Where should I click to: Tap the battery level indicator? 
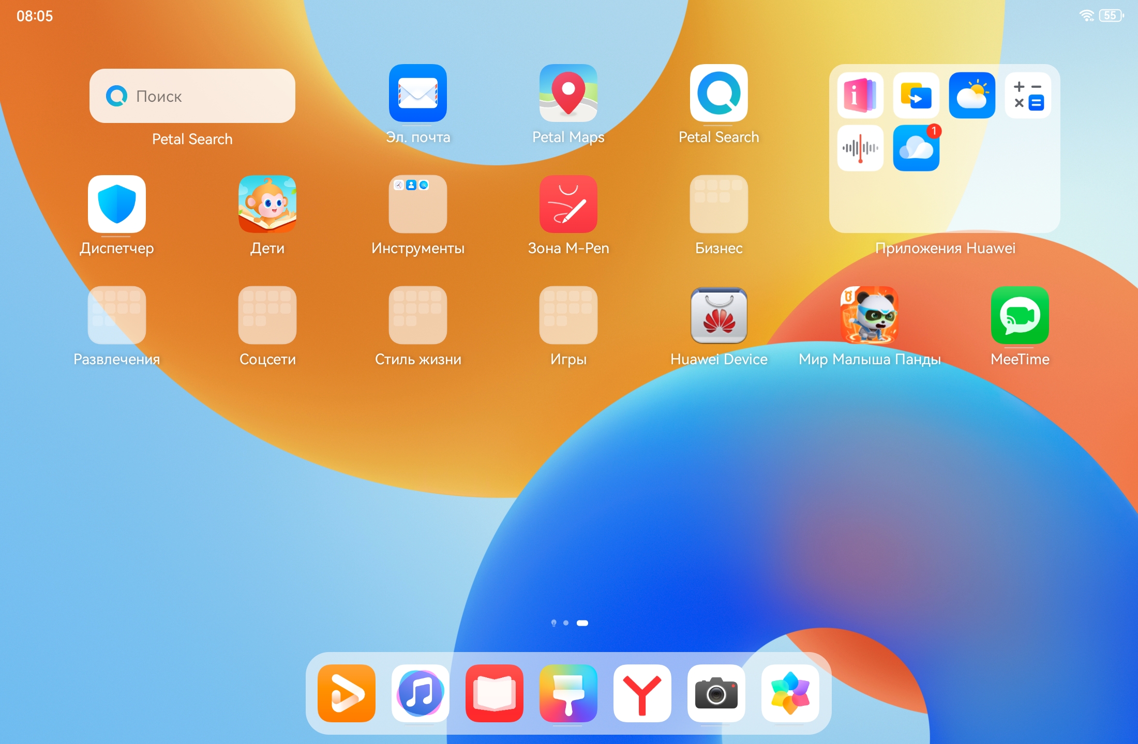pyautogui.click(x=1111, y=16)
